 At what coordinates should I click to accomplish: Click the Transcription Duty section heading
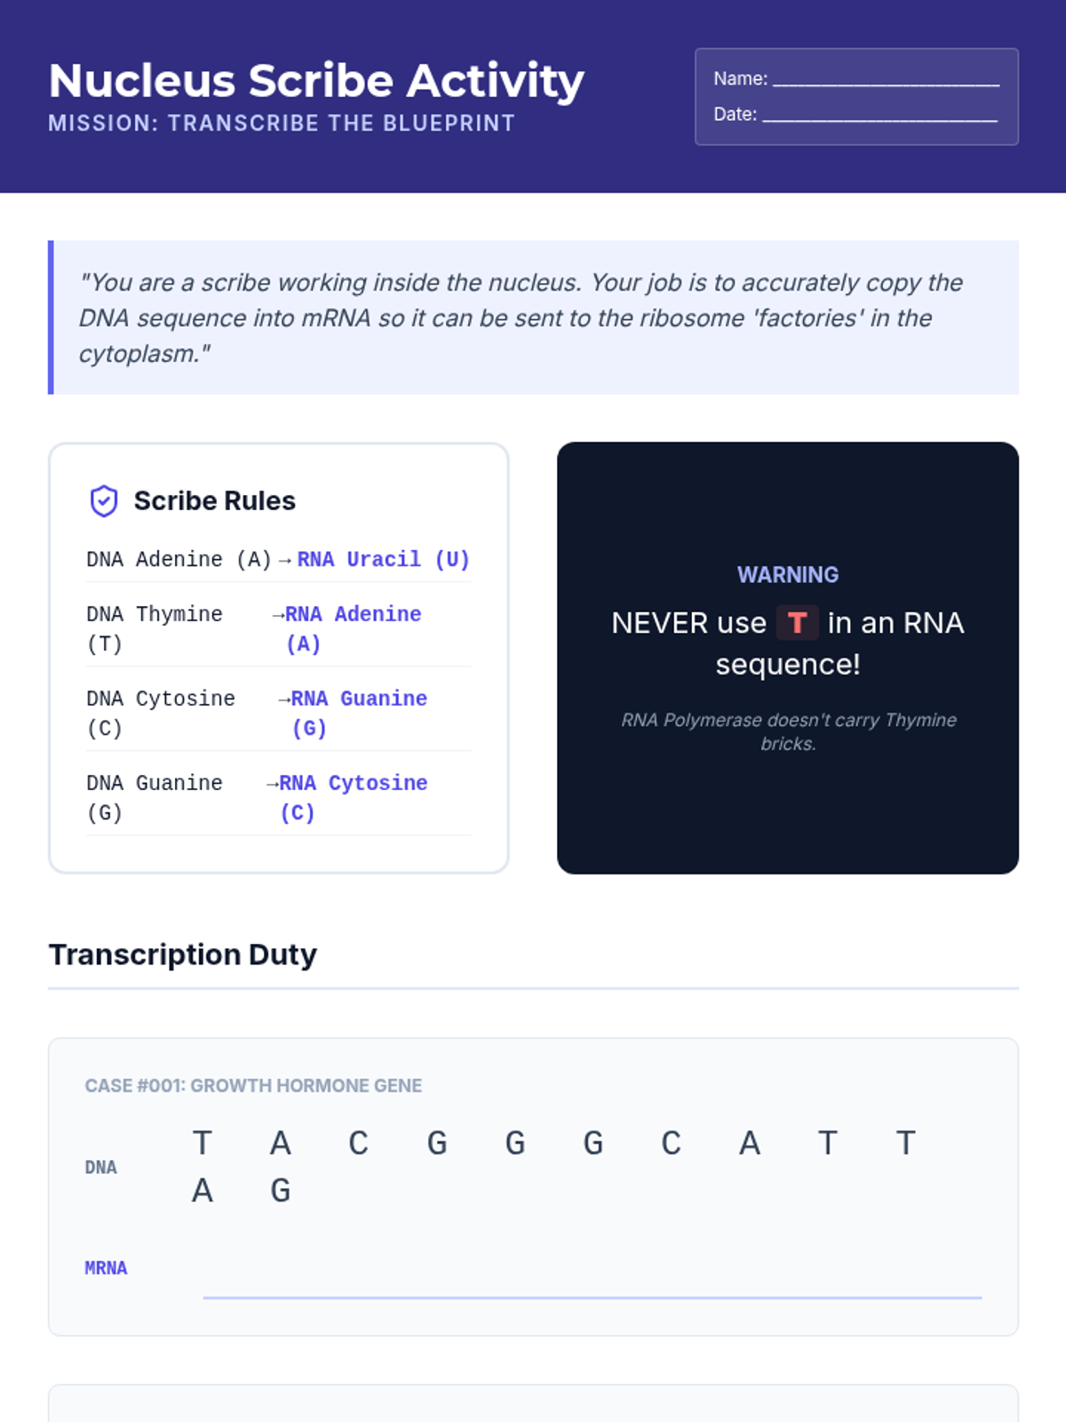pos(183,955)
